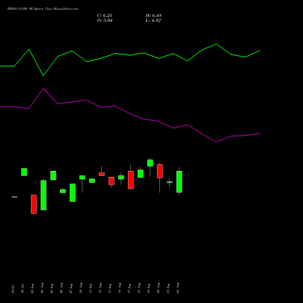Select the small green 06 Aug candlestick
The image size is (303, 303).
coord(63,191)
